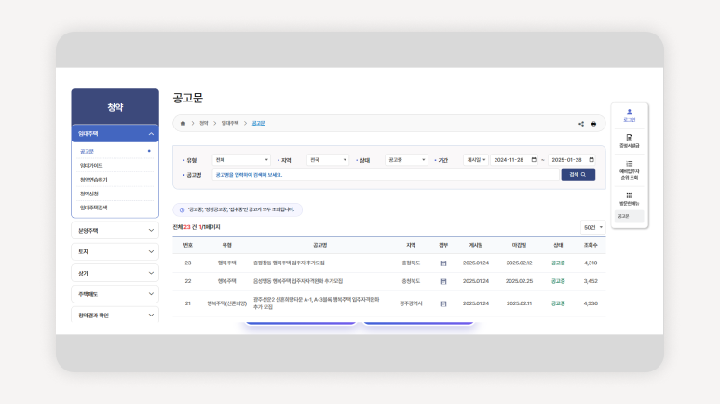
Task: Click the 광주광역시 region cell
Action: 411,303
